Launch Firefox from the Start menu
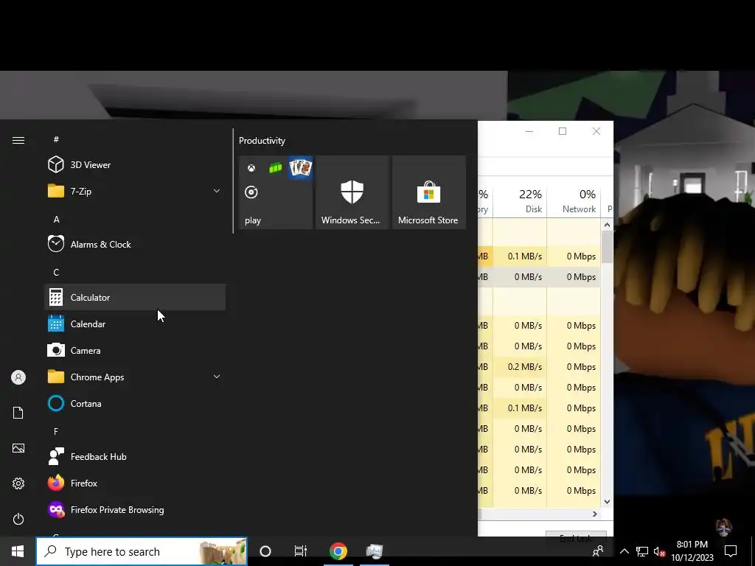 coord(134,483)
